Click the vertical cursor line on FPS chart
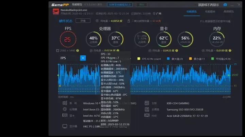 pos(96,79)
